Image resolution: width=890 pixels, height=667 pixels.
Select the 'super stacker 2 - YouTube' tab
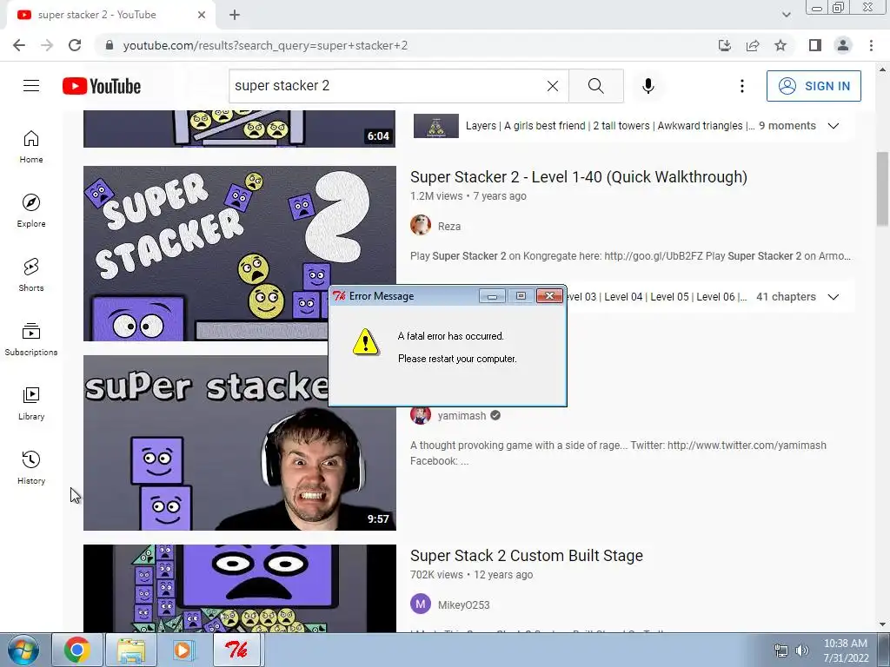110,15
